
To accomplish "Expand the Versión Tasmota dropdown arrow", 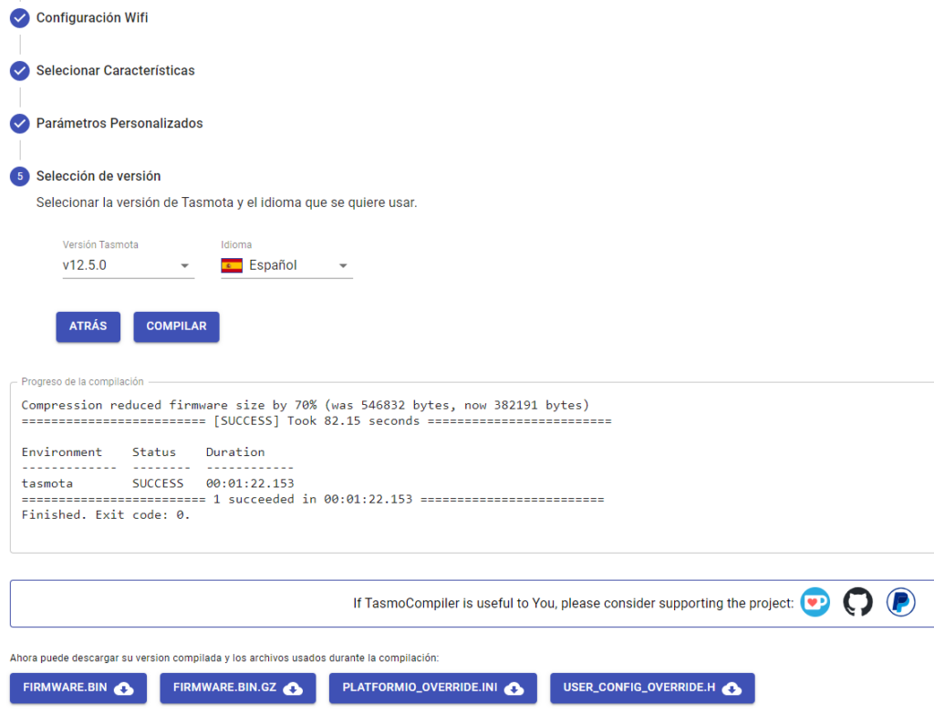I will 184,266.
